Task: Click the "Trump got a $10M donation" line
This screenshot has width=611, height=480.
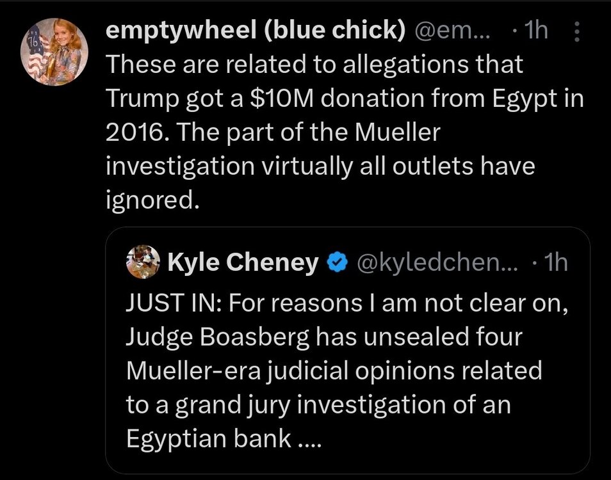Action: coord(345,98)
